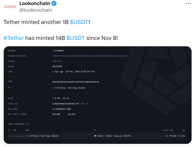The image size is (195, 147).
Task: Open the #Tether hashtag
Action: 14,38
